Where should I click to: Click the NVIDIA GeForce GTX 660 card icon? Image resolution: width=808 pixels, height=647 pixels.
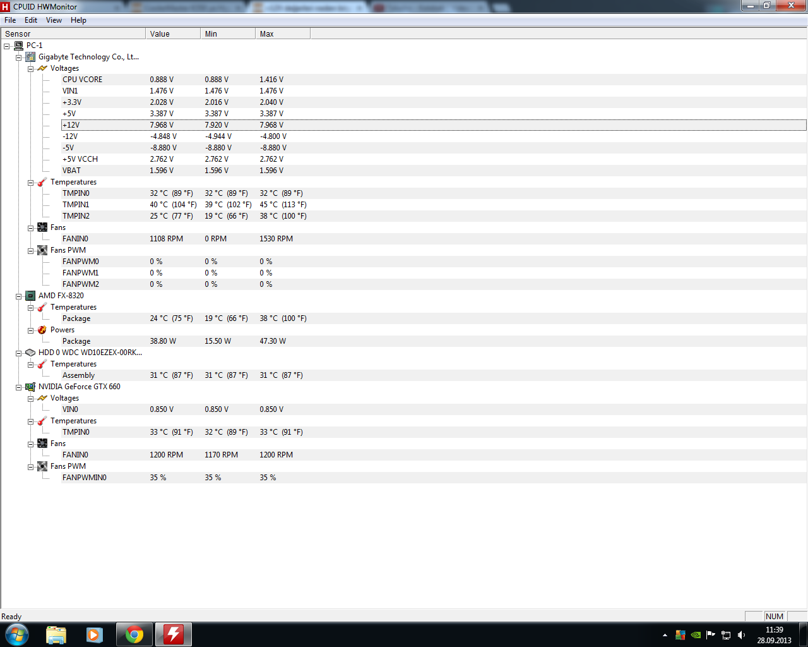[30, 387]
